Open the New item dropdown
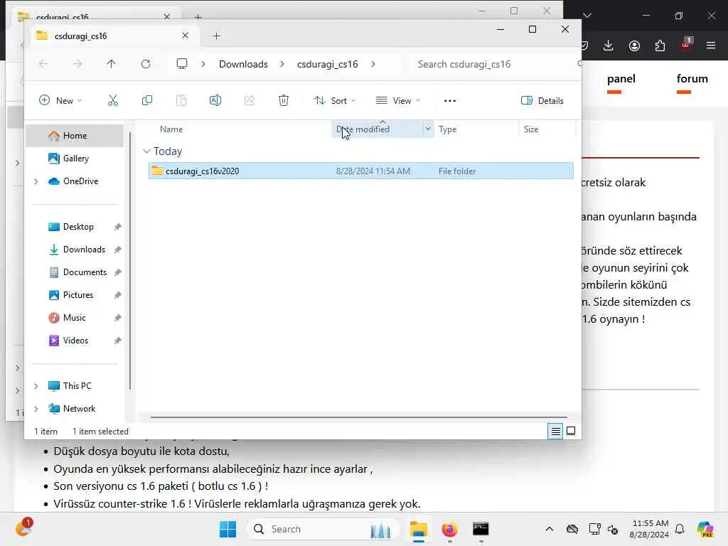The height and width of the screenshot is (546, 728). [x=60, y=101]
